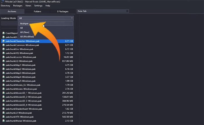Close the New Tab using its round button

coord(127,11)
